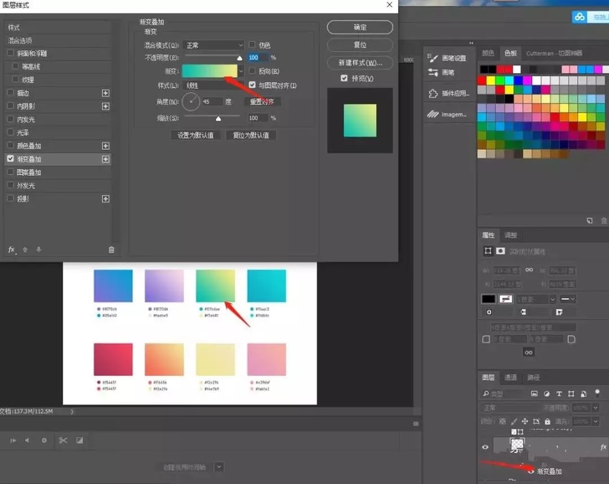The height and width of the screenshot is (484, 609).
Task: Create new swatch icon in swatches panel
Action: pyautogui.click(x=589, y=220)
